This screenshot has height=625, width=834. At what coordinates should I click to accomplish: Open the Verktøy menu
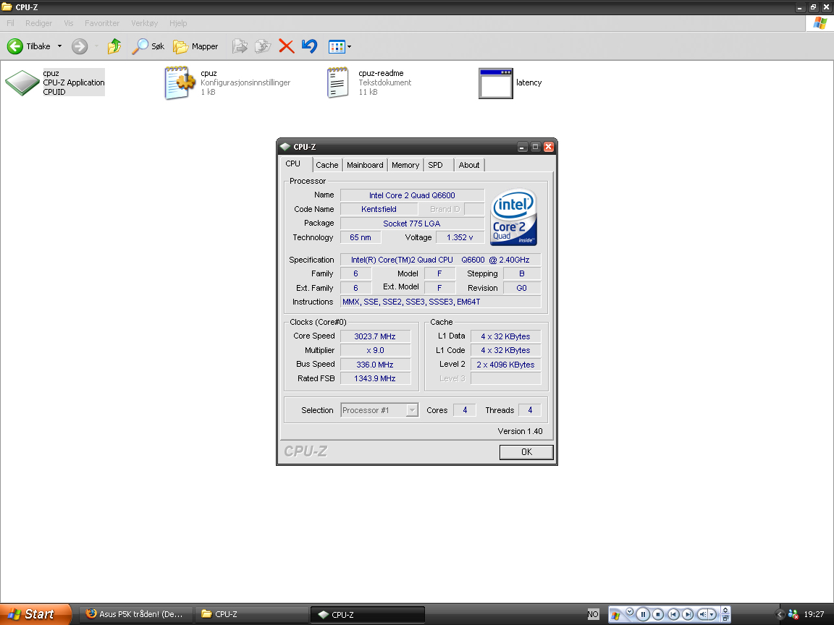tap(144, 23)
